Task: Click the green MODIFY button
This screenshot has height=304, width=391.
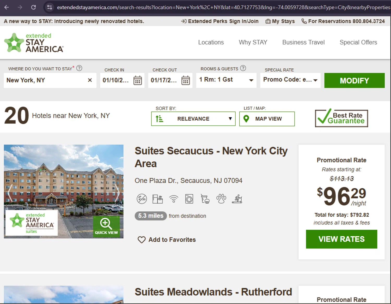Action: pos(355,80)
